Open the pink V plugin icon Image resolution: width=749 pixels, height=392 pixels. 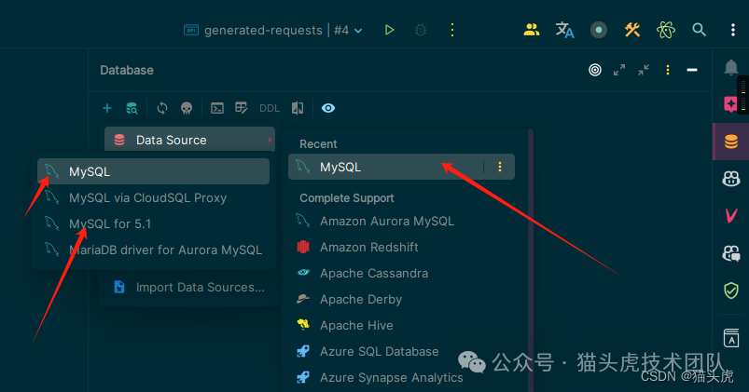(731, 215)
